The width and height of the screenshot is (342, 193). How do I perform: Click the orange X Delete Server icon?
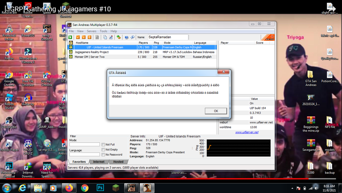[x=84, y=37]
